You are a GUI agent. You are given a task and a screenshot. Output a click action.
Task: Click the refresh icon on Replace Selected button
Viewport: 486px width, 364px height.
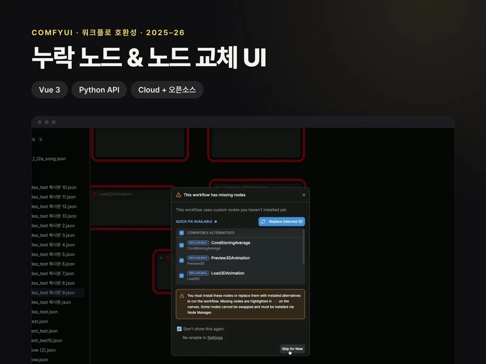pyautogui.click(x=263, y=222)
